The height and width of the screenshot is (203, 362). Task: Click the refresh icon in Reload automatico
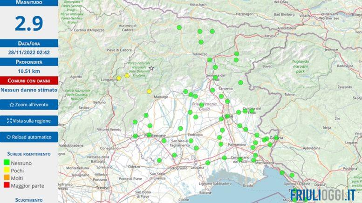tap(8, 137)
